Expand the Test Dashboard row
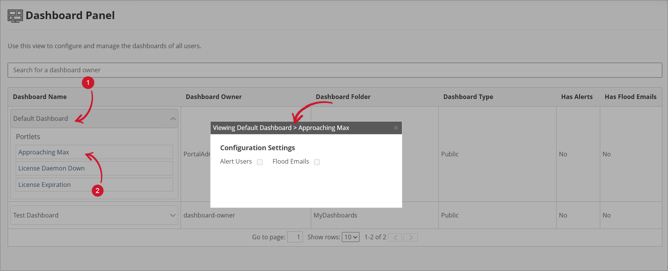 [173, 215]
